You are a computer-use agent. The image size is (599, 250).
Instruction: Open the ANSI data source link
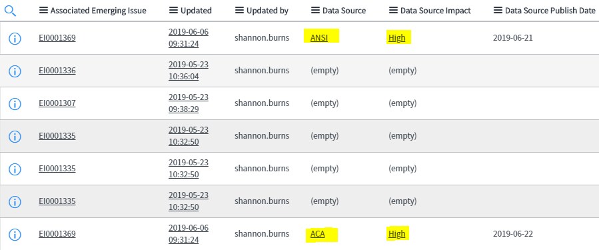tap(319, 38)
